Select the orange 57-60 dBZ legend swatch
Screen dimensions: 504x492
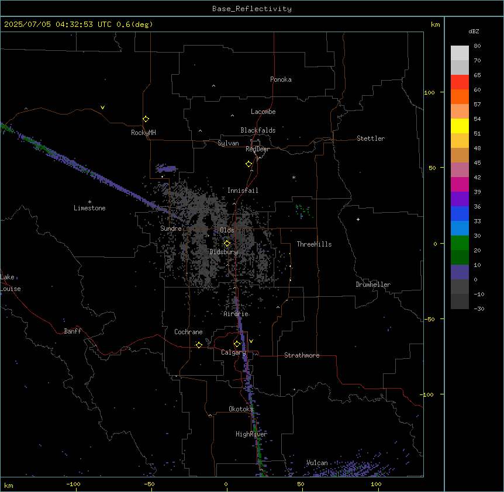[460, 96]
